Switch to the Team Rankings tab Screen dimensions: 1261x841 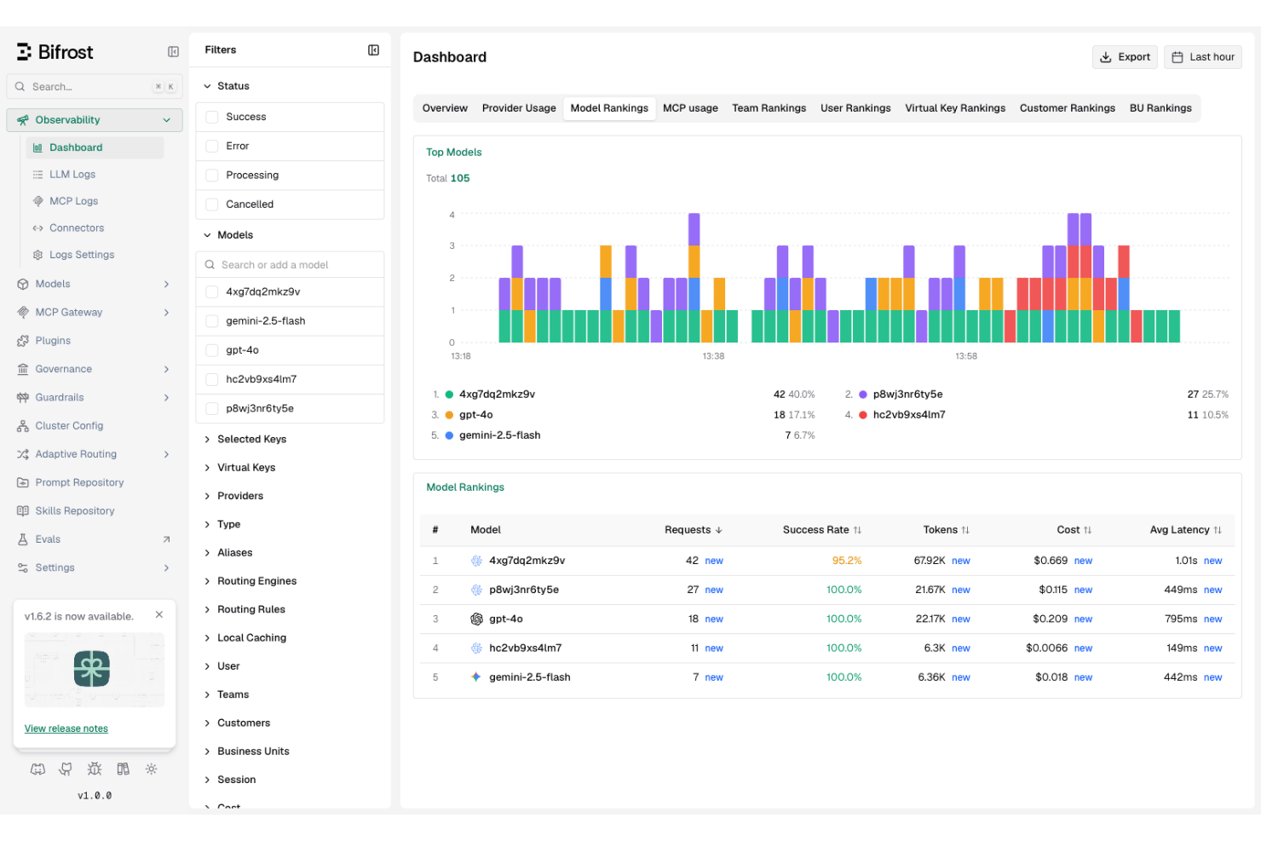[x=769, y=108]
